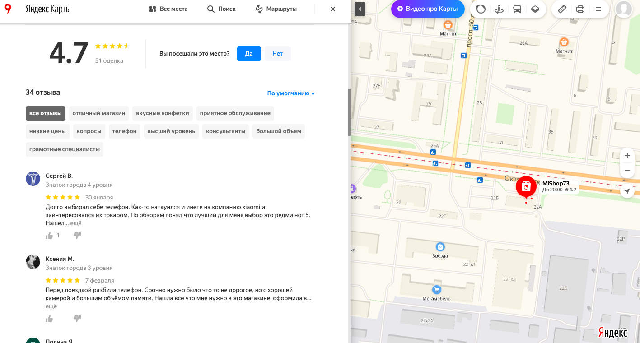The image size is (640, 343).
Task: Click 'Звезда' shop marker on map
Action: point(440,247)
